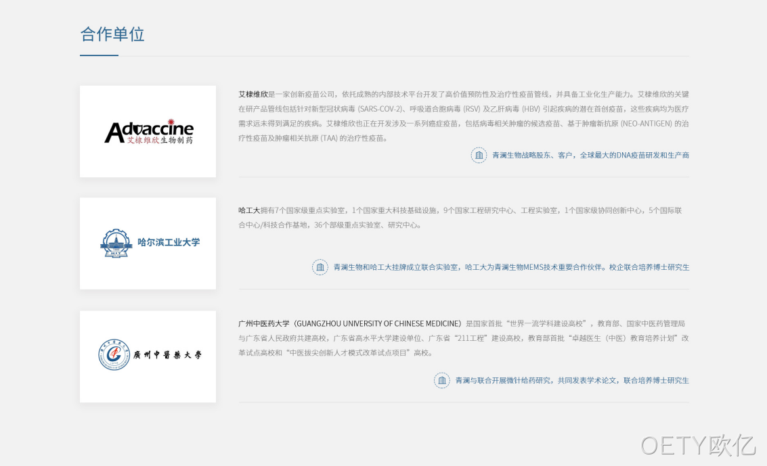767x466 pixels.
Task: Click building icon beside 微针给药研究 note
Action: click(441, 380)
